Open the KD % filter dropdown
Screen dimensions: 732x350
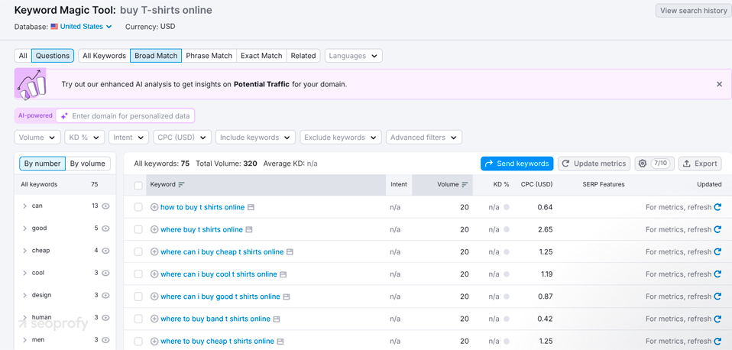pos(85,138)
